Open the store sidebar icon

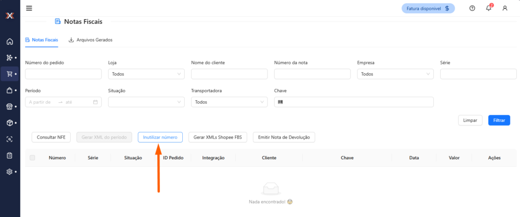[9, 107]
